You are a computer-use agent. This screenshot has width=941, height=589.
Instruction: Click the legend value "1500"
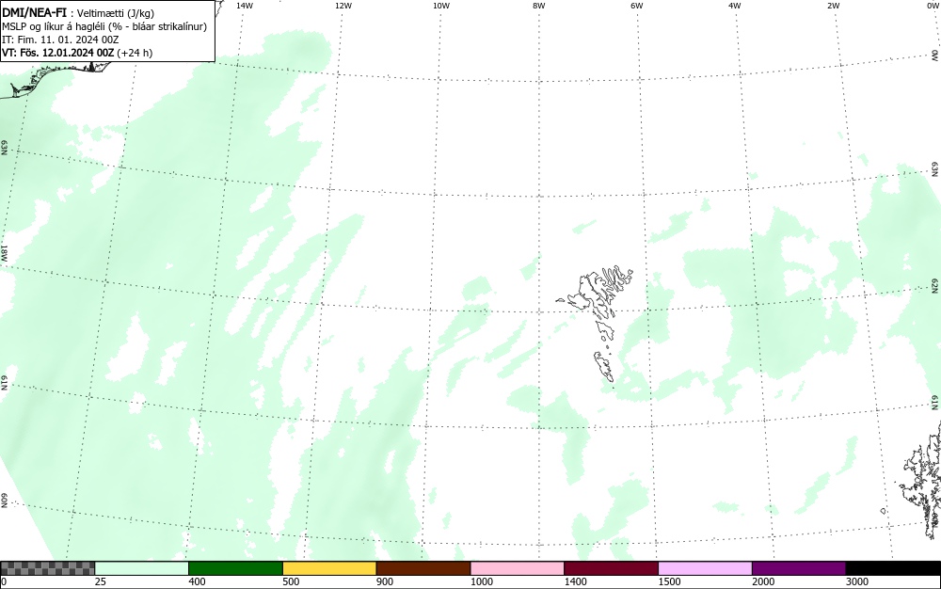point(669,581)
